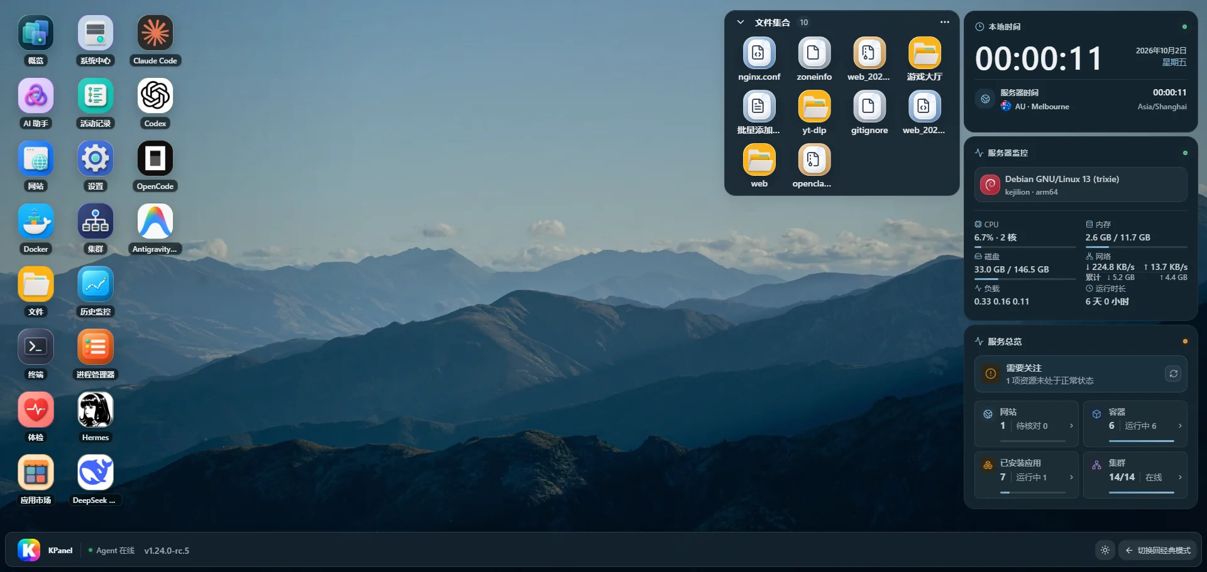This screenshot has height=572, width=1207.
Task: Click the KPanel logo in taskbar
Action: (28, 550)
